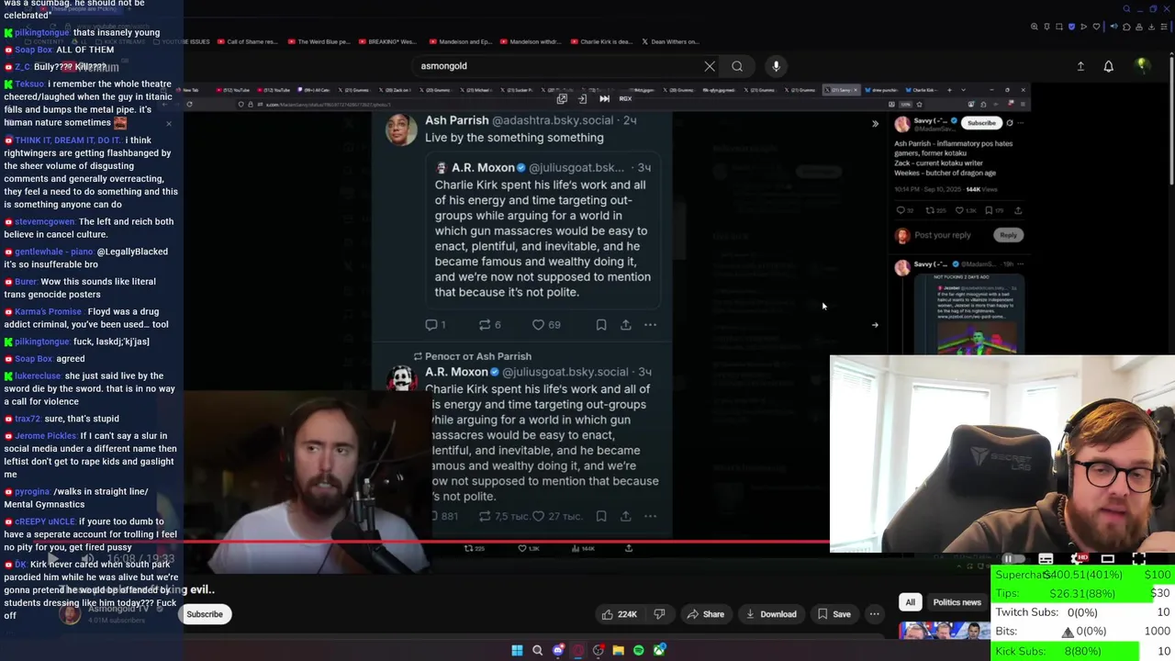
Task: Enter fullscreen in the video player
Action: point(1138,559)
